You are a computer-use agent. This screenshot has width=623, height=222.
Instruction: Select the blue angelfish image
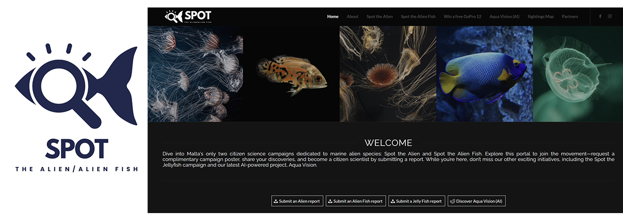(484, 74)
